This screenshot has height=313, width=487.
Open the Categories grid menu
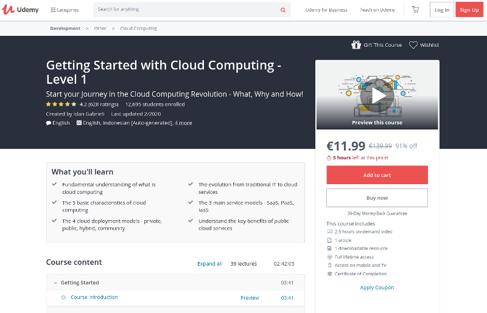click(x=65, y=10)
